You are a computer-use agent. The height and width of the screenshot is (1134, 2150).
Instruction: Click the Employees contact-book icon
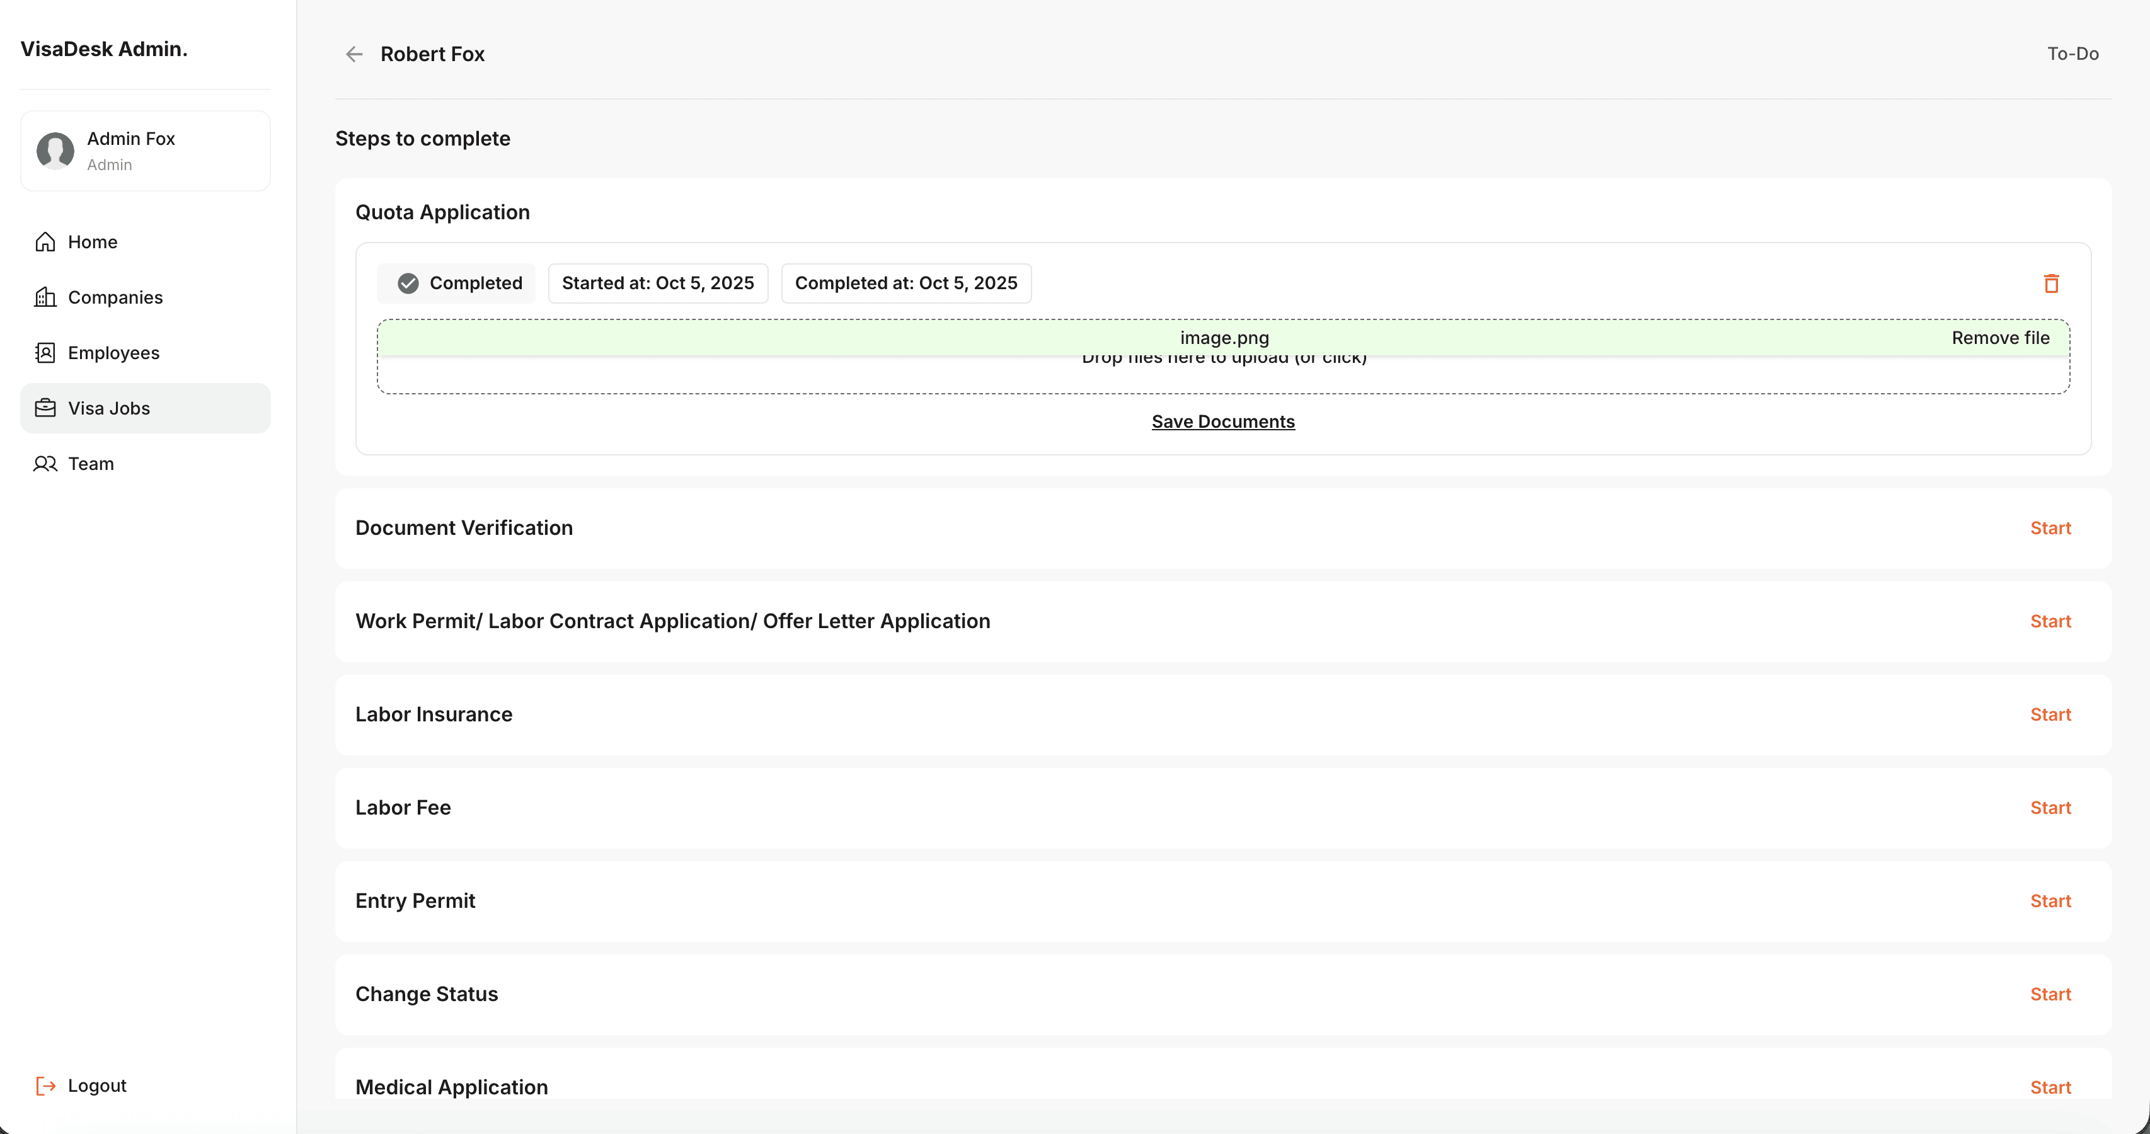tap(45, 353)
